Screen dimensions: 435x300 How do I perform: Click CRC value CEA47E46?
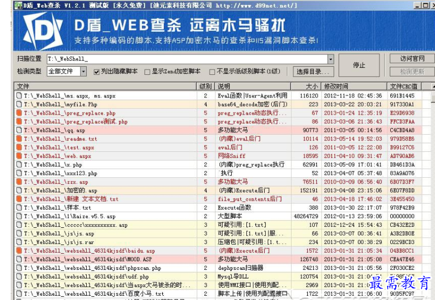tap(402, 259)
